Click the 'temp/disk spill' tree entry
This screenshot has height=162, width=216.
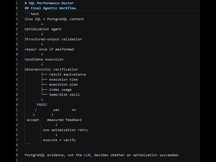[x=64, y=94]
